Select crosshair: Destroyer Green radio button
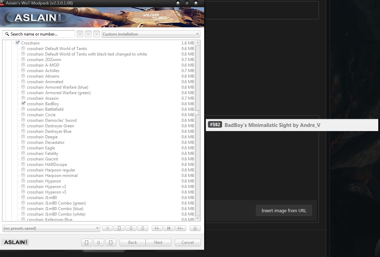 coord(23,126)
